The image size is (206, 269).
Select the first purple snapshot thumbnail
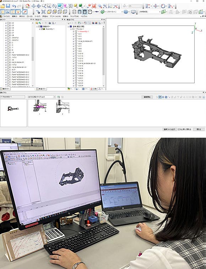(x=40, y=106)
